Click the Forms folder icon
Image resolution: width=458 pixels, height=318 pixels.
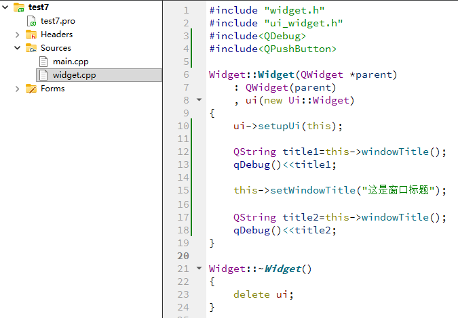tap(31, 89)
